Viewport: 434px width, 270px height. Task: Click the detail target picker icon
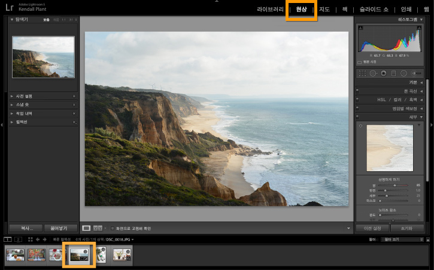pos(360,126)
